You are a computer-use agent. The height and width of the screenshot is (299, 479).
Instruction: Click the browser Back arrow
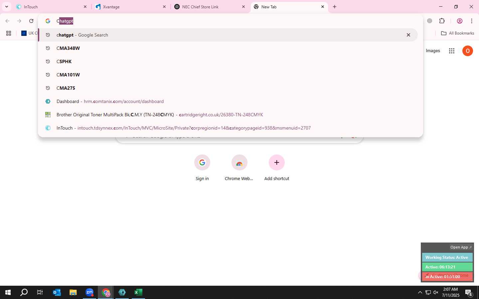click(x=7, y=21)
